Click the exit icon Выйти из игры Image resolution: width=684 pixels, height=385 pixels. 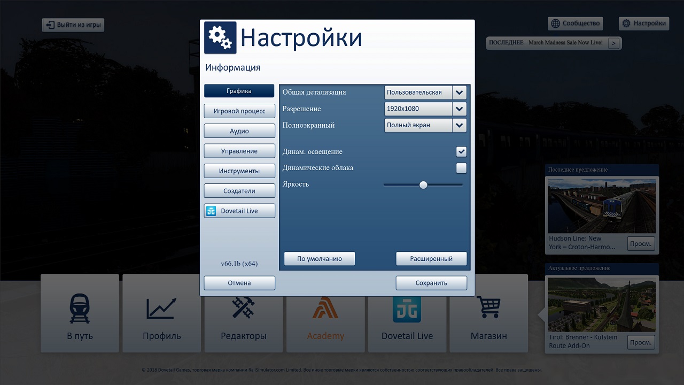50,25
